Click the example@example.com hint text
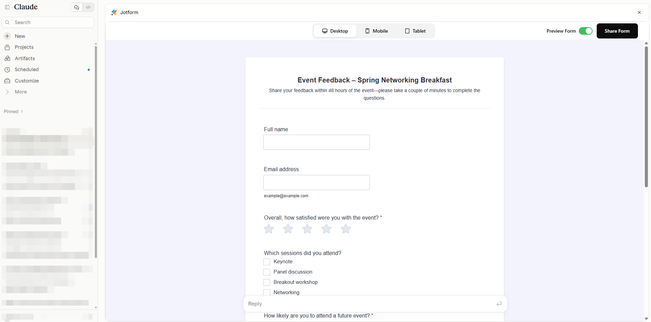Screen dimensions: 651x322 286,196
